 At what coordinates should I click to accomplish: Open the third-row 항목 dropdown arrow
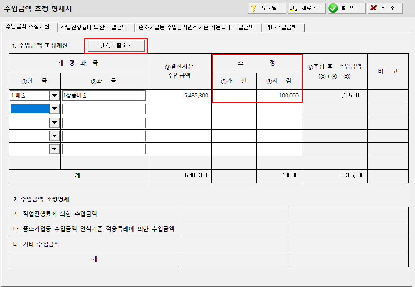coord(54,123)
